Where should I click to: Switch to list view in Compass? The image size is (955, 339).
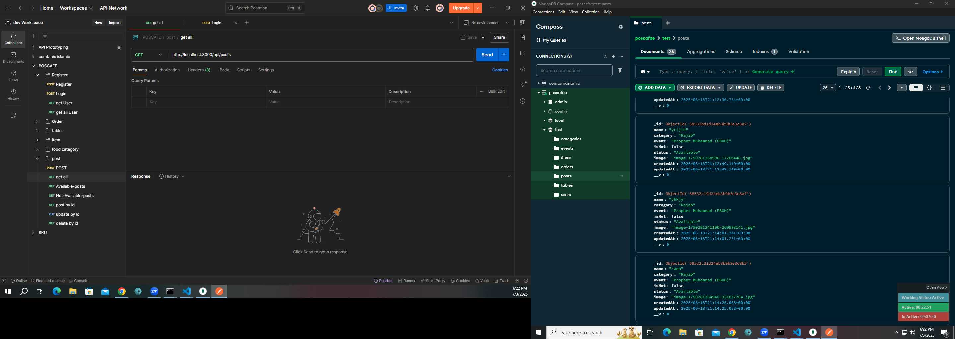point(916,88)
